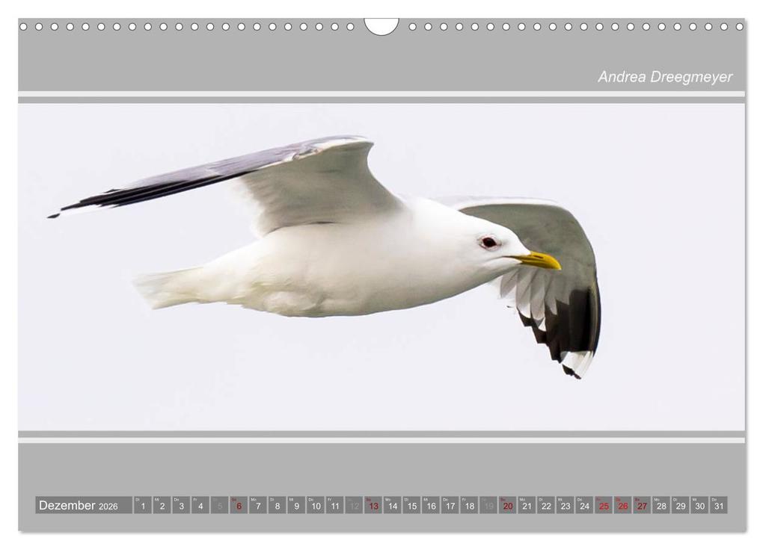
Task: Select day 1 in the calendar strip
Action: [x=143, y=506]
